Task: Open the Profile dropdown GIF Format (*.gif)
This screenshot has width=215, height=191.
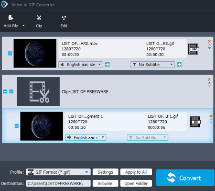Action: [58, 172]
